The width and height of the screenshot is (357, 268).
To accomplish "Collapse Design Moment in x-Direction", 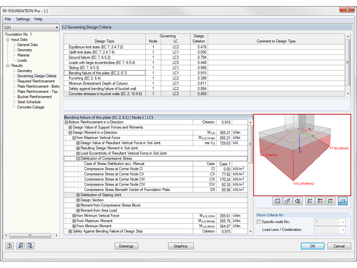I will point(70,133).
